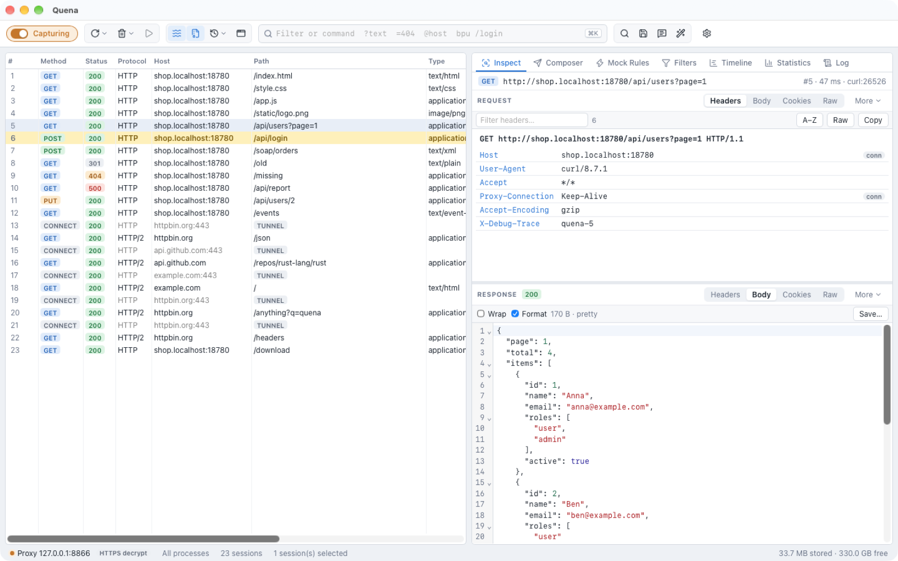Open the trash dropdown arrow
This screenshot has width=898, height=561.
131,34
